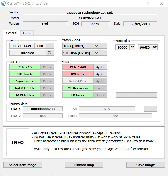Viewport: 168px width, 176px height.
Task: Open the Pinmod map
Action: click(x=84, y=165)
